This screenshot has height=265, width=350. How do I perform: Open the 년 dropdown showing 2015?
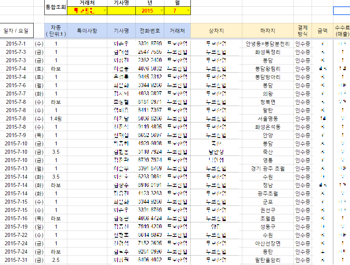pyautogui.click(x=162, y=11)
